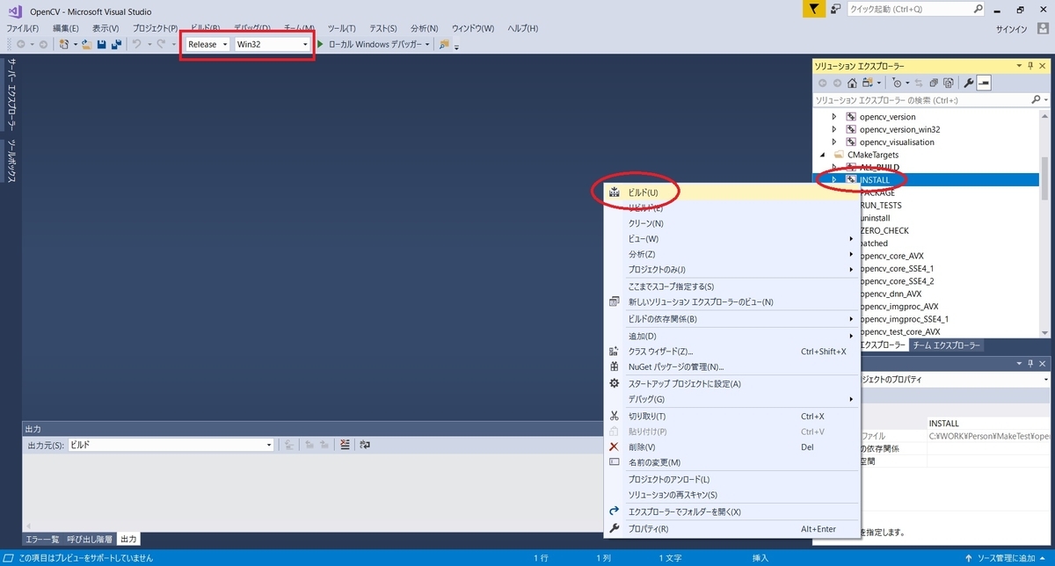Choose クリーン(N) in the context menu
Screen dimensions: 1055x566
(730, 223)
